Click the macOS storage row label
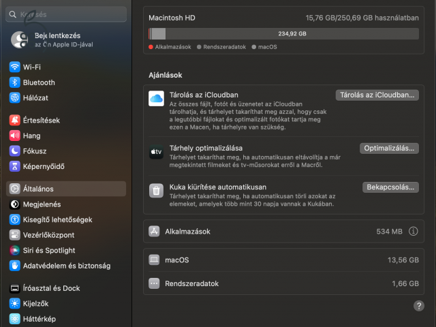This screenshot has width=436, height=327. [177, 260]
